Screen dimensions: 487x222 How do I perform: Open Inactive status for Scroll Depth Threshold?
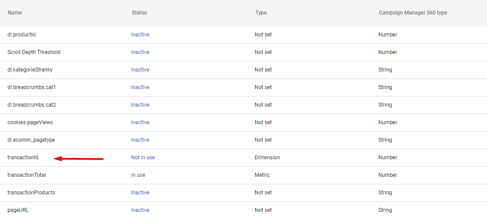[x=140, y=52]
